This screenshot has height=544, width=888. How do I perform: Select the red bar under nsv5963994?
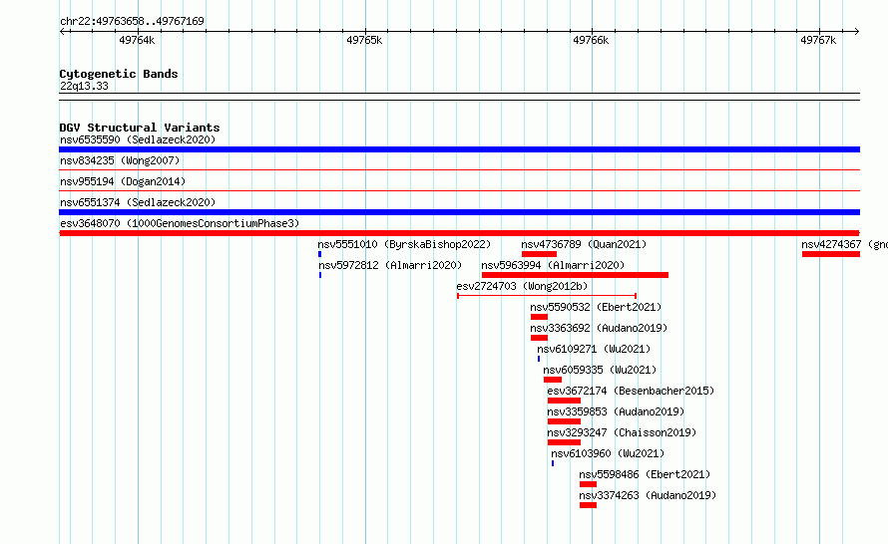[x=575, y=275]
